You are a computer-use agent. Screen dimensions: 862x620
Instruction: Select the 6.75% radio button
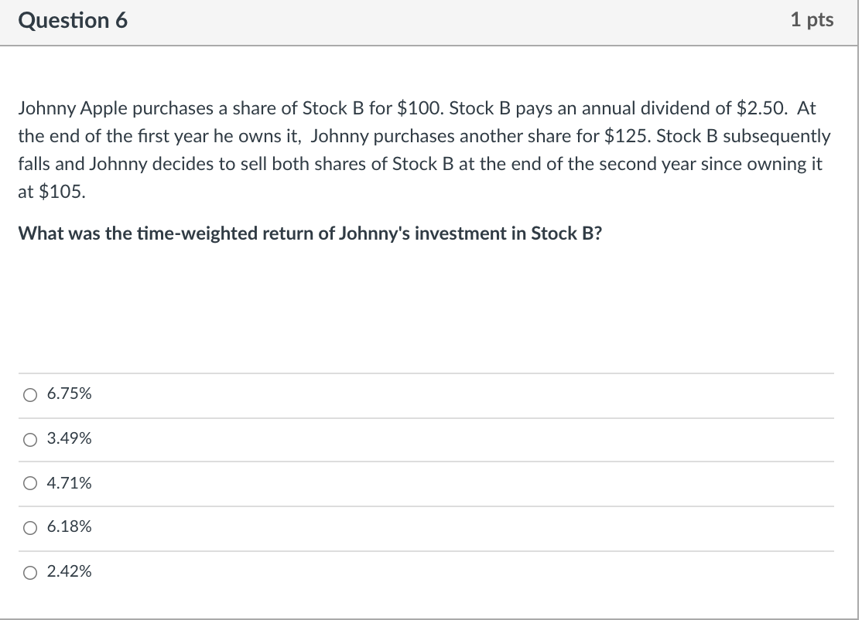click(29, 395)
